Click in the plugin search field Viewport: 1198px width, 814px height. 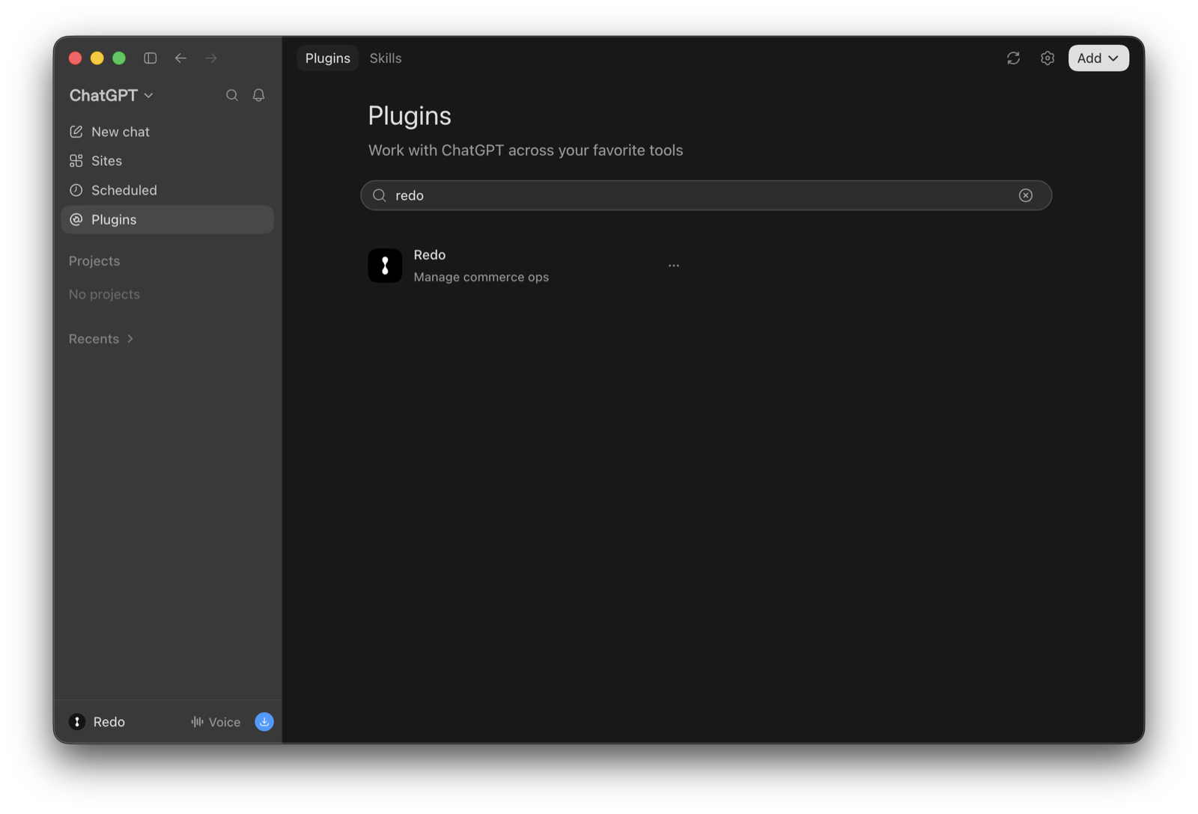[706, 195]
